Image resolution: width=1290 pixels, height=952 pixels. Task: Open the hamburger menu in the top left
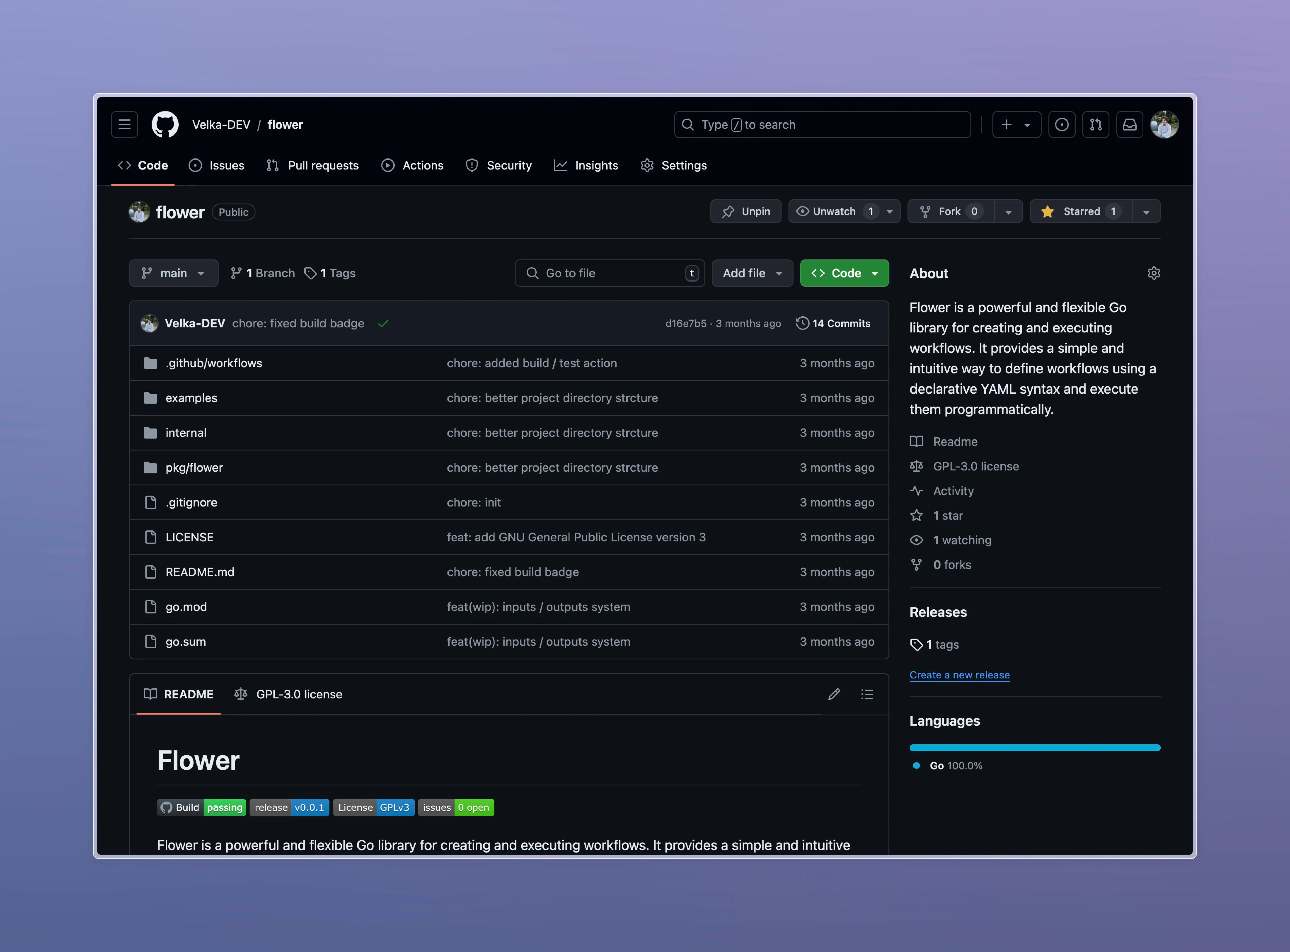tap(124, 125)
